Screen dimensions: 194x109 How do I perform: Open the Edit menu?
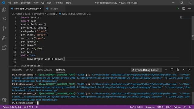16,3
